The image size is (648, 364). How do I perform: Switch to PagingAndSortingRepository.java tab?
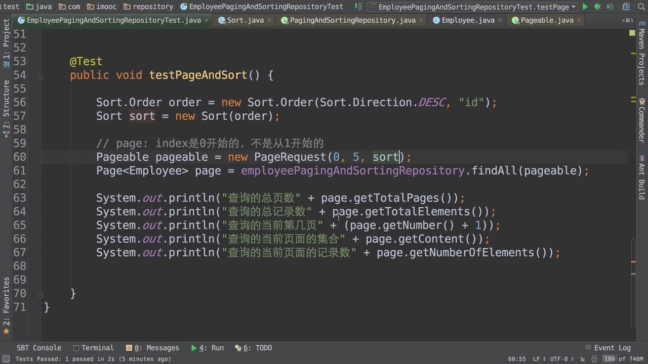[x=352, y=20]
